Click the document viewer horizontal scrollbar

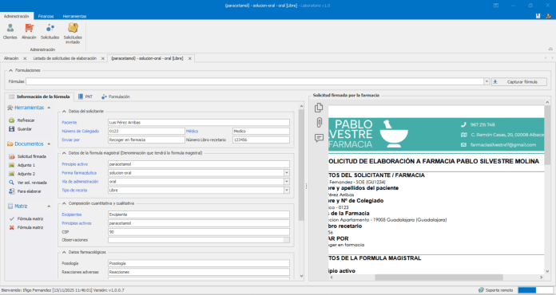coord(439,277)
